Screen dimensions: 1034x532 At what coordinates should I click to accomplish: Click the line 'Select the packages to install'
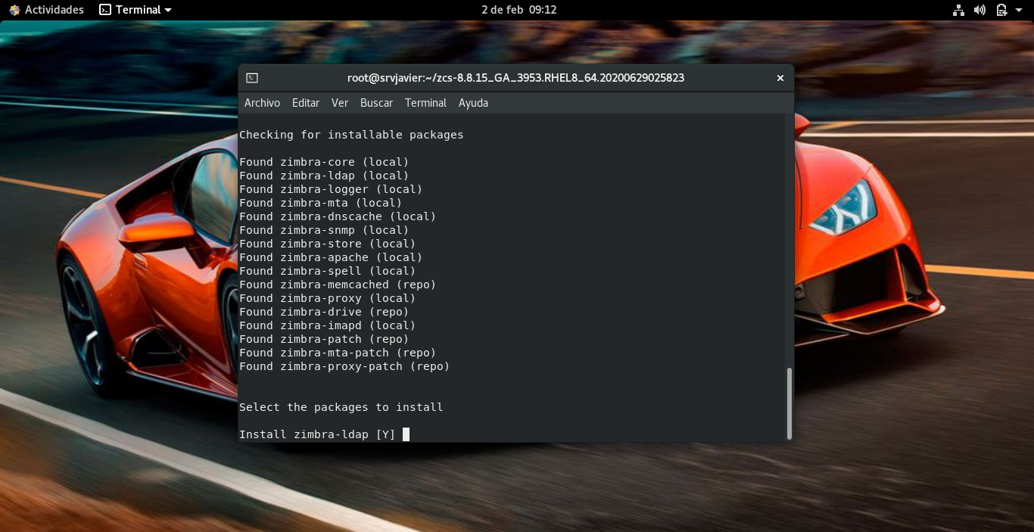pos(341,407)
